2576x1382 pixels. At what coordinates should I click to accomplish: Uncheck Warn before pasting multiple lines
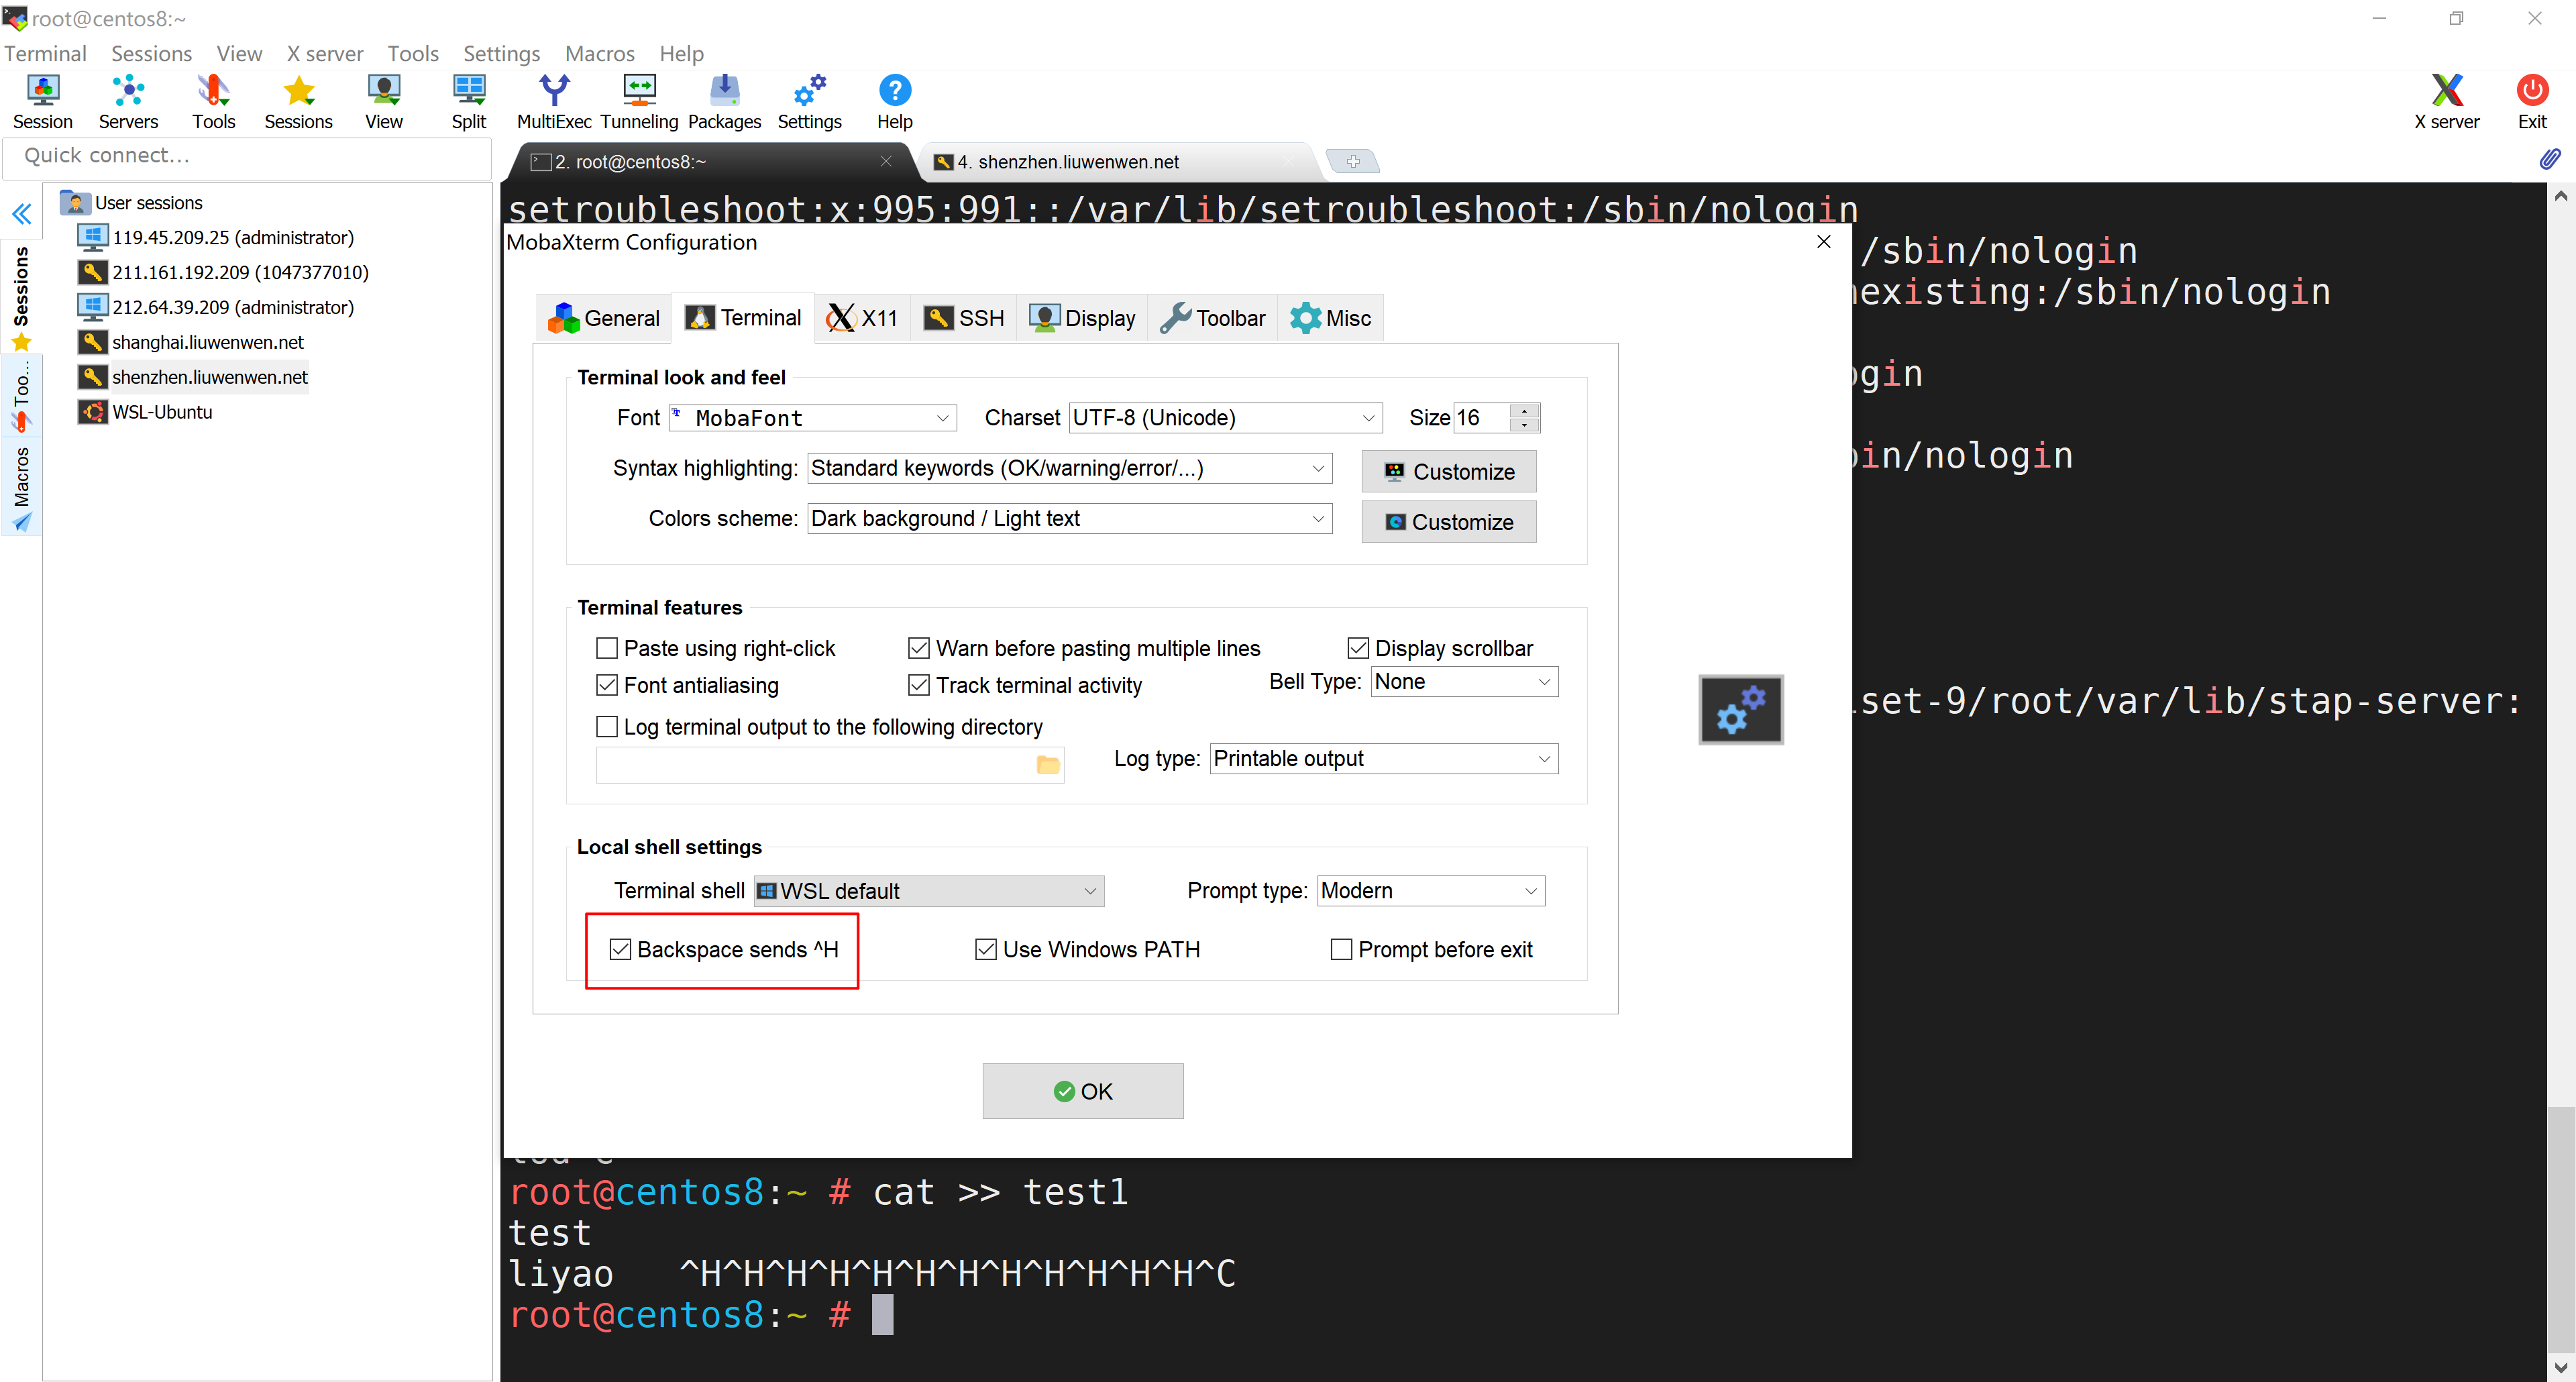918,648
